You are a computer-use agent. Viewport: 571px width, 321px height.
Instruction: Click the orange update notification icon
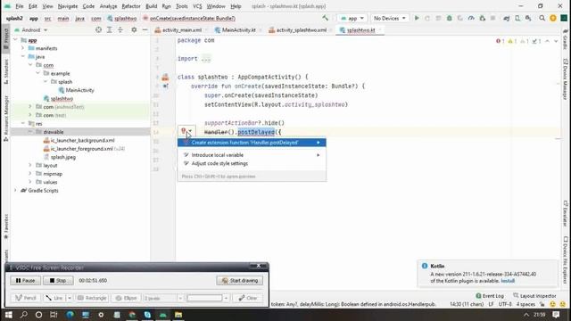553,18
